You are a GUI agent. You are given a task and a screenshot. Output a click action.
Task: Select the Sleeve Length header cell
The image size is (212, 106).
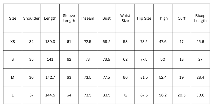(69, 18)
